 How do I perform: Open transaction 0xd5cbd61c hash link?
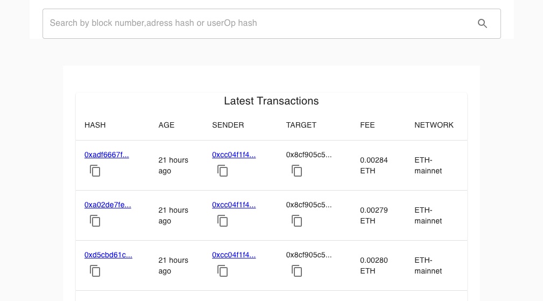(108, 255)
